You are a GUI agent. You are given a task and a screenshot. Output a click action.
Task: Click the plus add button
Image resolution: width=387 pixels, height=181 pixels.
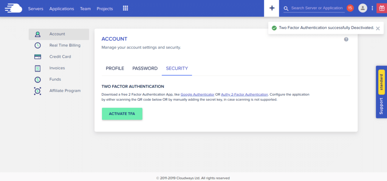[272, 8]
